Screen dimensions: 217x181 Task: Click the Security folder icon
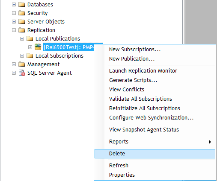pyautogui.click(x=22, y=13)
